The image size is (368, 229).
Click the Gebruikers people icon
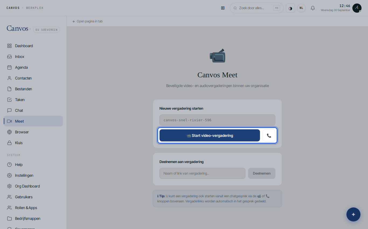click(x=9, y=197)
